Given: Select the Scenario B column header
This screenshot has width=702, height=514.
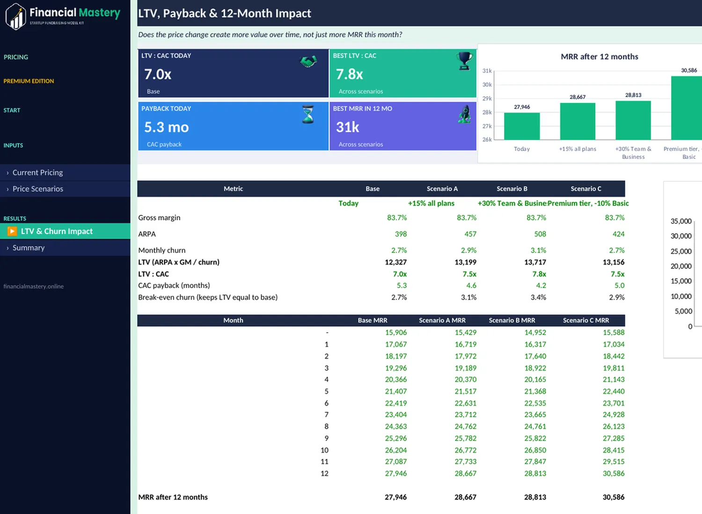Looking at the screenshot, I should pos(512,189).
